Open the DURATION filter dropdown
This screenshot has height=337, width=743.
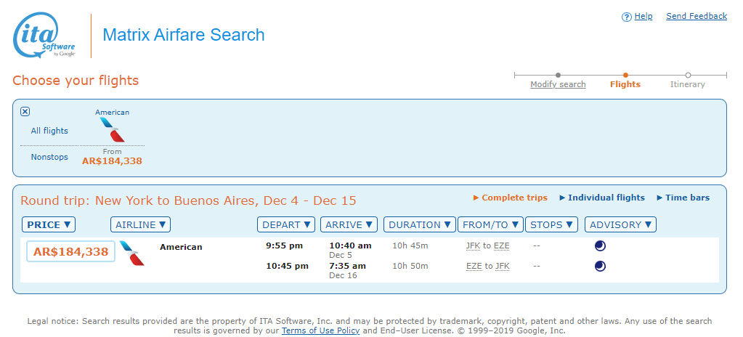tap(419, 224)
